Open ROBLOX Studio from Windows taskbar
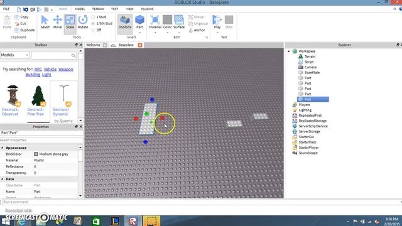Screen dimensions: 402x226 (133, 221)
